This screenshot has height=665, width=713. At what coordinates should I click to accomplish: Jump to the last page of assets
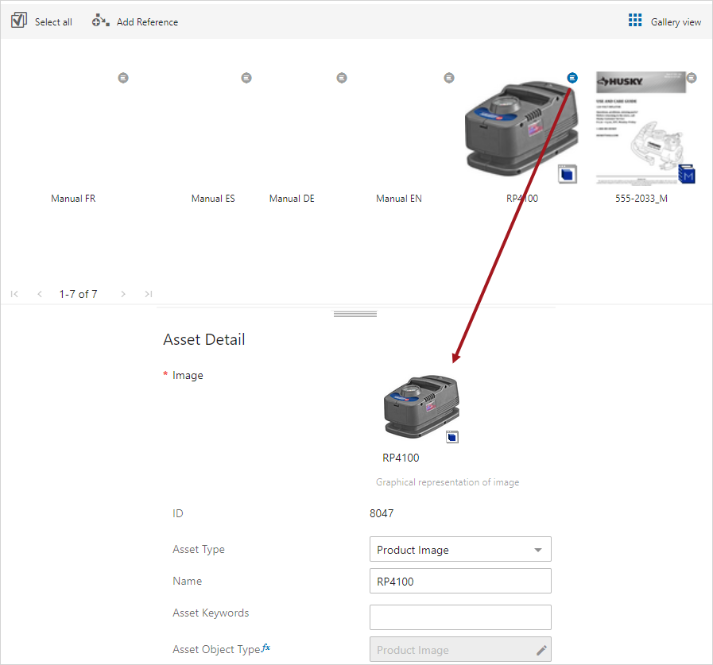pos(148,294)
